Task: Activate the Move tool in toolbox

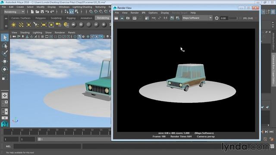Action: pos(5,61)
